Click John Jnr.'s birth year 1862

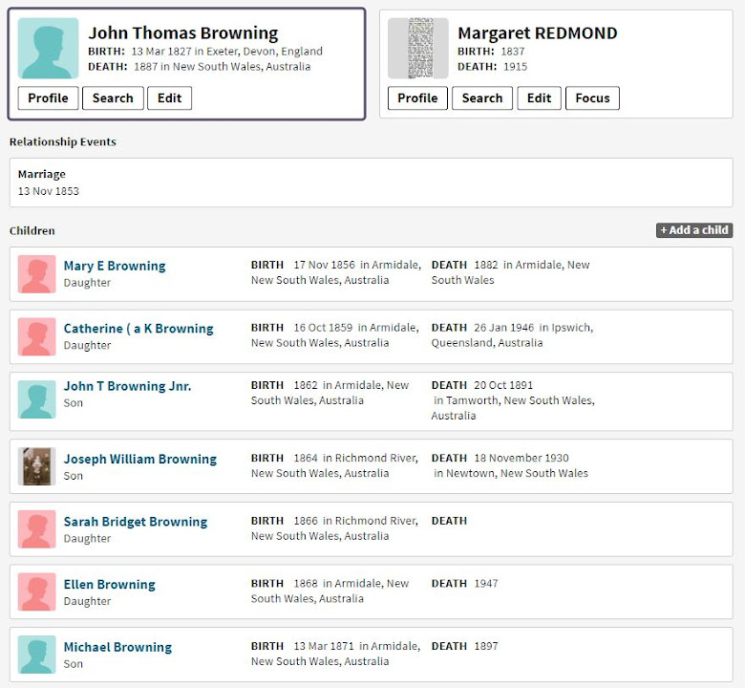click(306, 385)
